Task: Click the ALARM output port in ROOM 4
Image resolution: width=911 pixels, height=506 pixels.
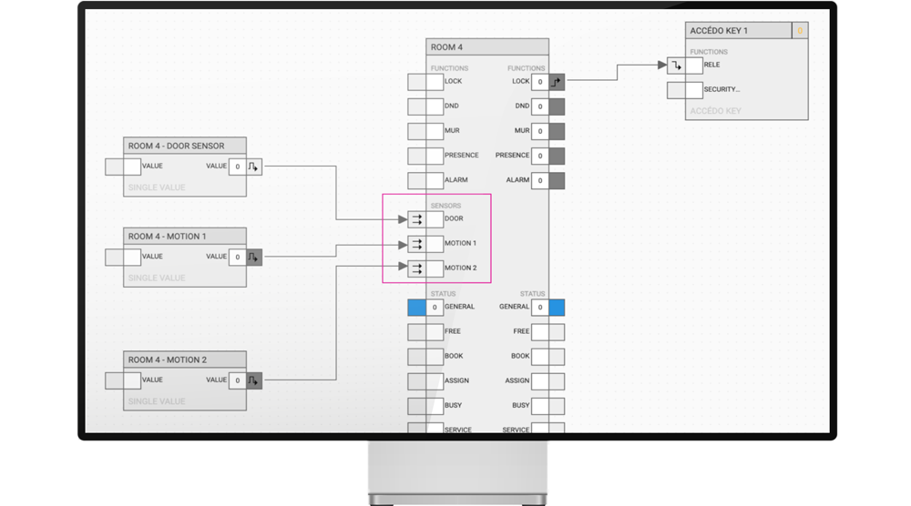Action: click(x=557, y=180)
